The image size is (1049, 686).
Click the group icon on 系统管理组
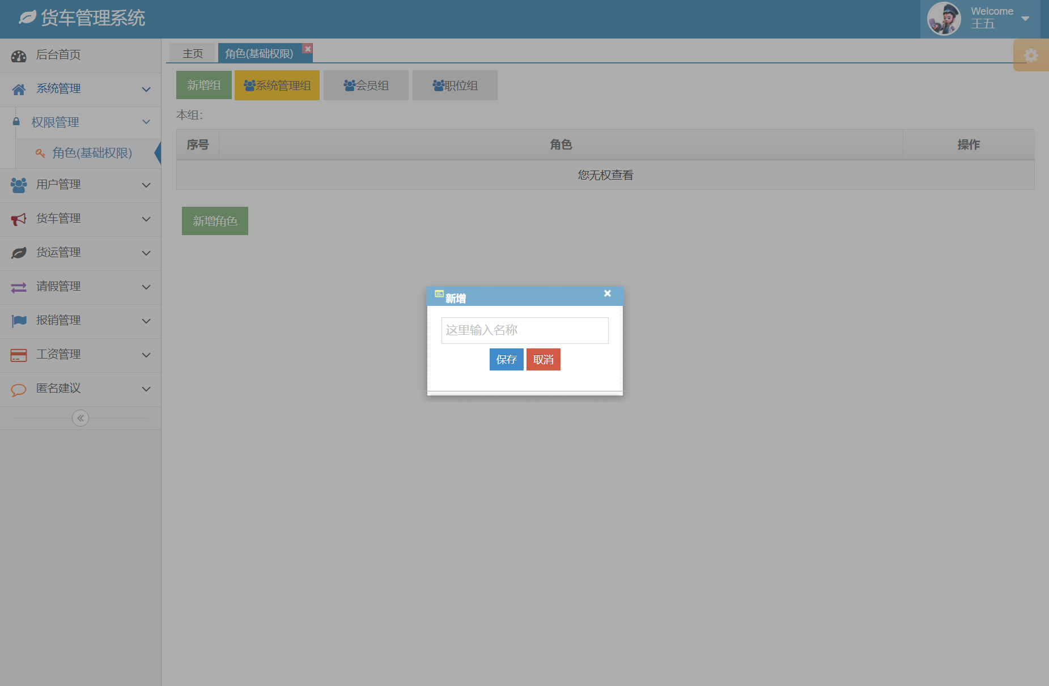coord(249,85)
